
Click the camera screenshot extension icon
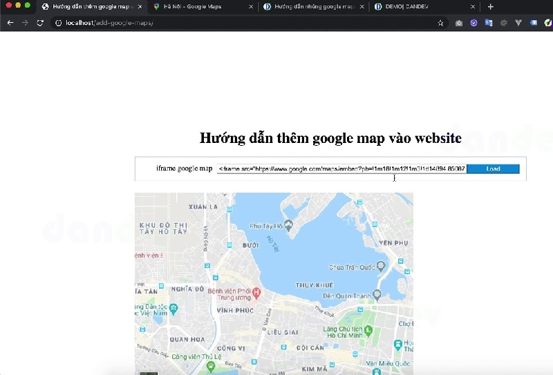(x=459, y=23)
